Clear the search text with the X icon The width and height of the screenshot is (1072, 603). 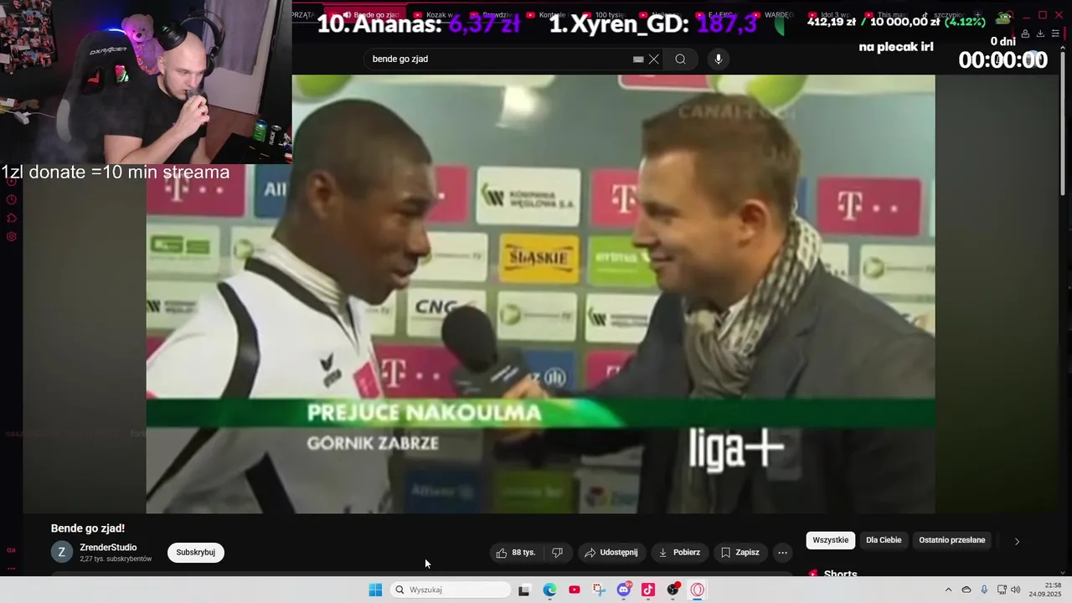click(x=654, y=59)
